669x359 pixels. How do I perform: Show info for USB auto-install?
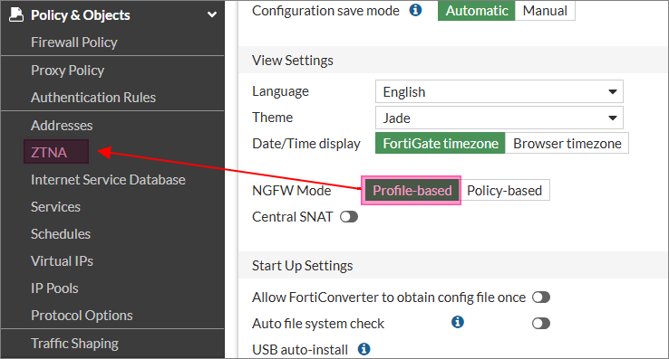pos(364,349)
